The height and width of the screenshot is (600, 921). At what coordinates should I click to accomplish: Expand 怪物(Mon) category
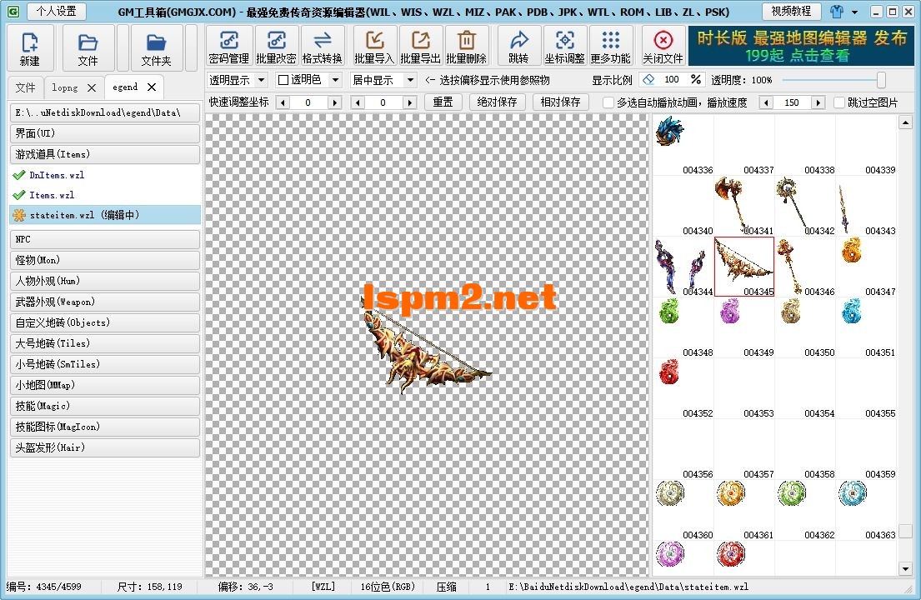coord(105,260)
